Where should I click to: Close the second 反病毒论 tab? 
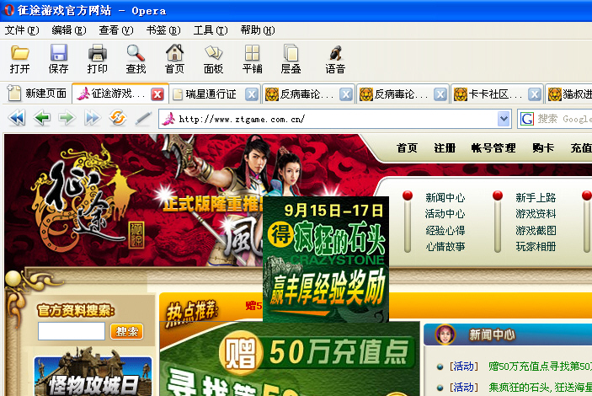(x=440, y=94)
